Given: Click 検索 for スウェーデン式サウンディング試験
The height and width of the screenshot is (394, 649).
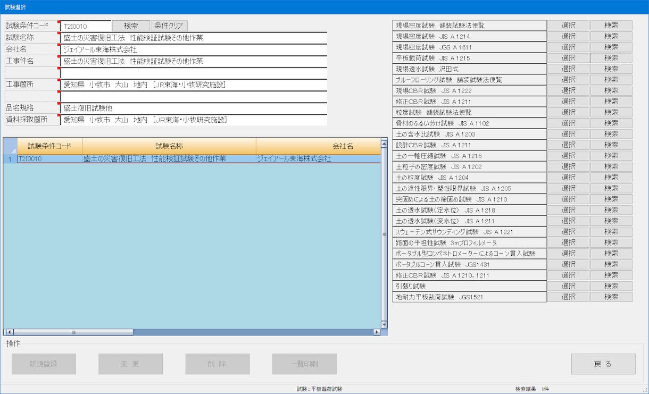Looking at the screenshot, I should click(611, 232).
